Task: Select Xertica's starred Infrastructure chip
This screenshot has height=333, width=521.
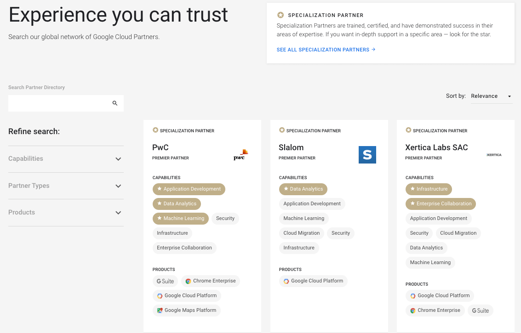Action: [x=429, y=189]
